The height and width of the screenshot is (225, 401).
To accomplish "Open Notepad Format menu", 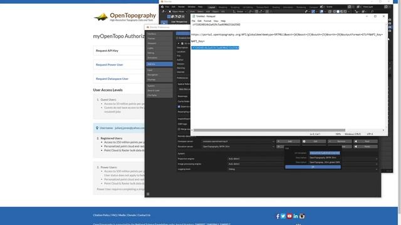I will [207, 21].
